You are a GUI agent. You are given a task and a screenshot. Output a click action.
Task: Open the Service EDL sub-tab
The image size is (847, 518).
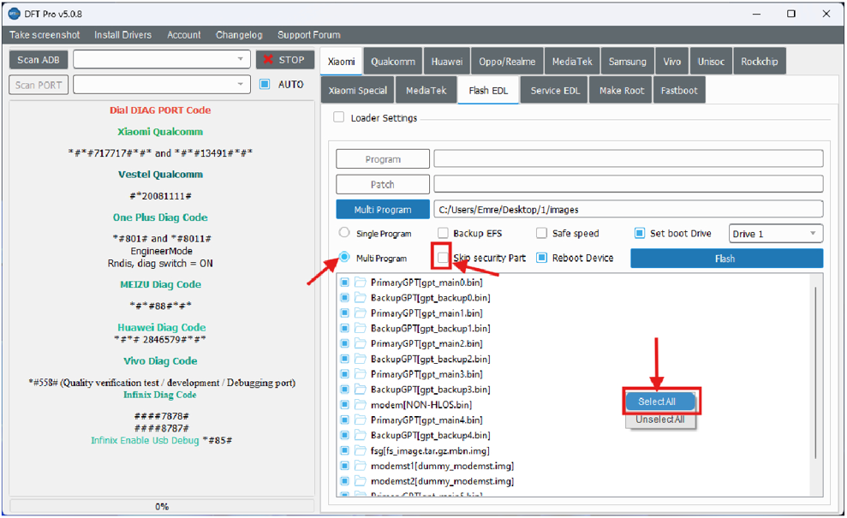click(555, 90)
